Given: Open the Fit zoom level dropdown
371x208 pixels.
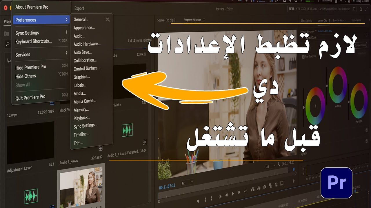Looking at the screenshot, I should tap(187, 182).
